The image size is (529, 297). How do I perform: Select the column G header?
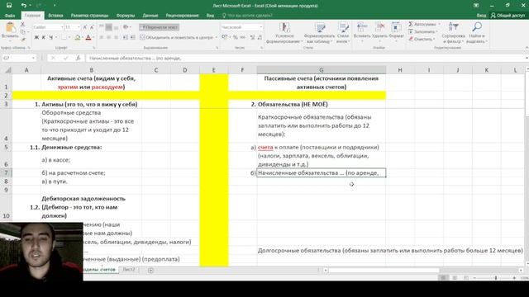coord(322,70)
